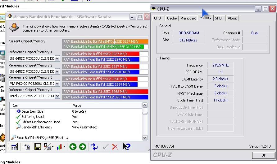Image resolution: width=277 pixels, height=164 pixels.
Task: Switch to SPD tab
Action: [218, 18]
